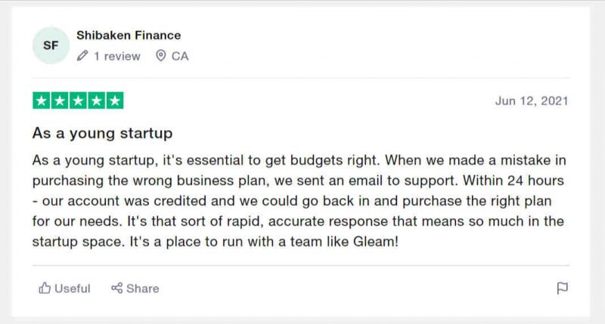Click the Share text label
Image resolution: width=605 pixels, height=324 pixels.
point(142,289)
